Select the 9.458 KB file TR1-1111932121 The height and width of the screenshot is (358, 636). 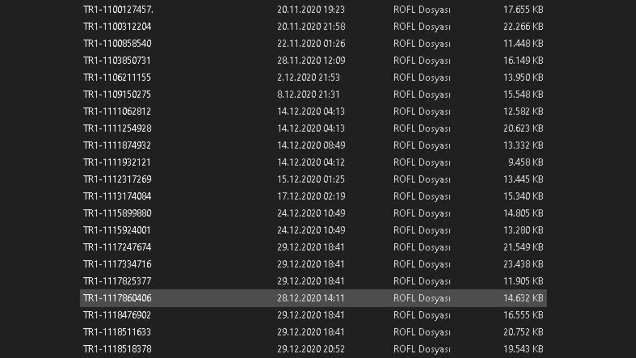click(313, 162)
